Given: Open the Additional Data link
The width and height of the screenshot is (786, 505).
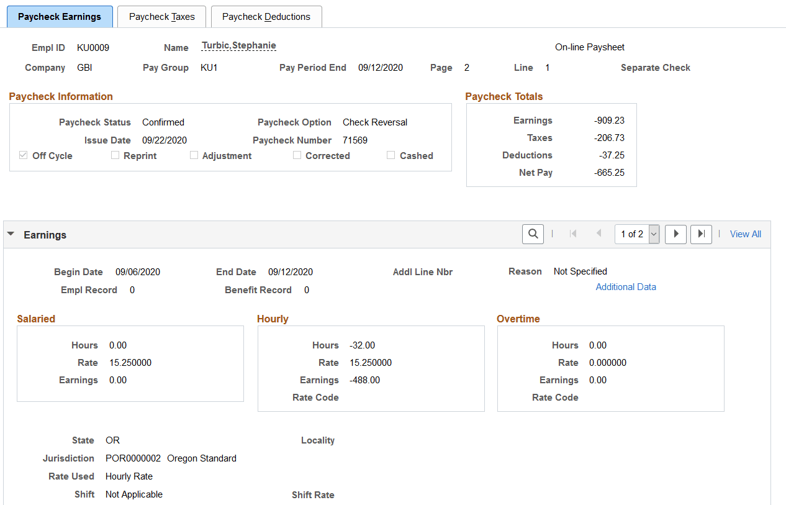Looking at the screenshot, I should (626, 286).
